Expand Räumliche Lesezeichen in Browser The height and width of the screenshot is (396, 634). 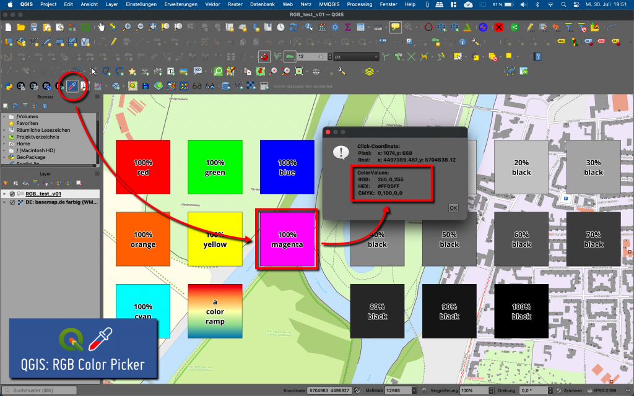coord(4,130)
